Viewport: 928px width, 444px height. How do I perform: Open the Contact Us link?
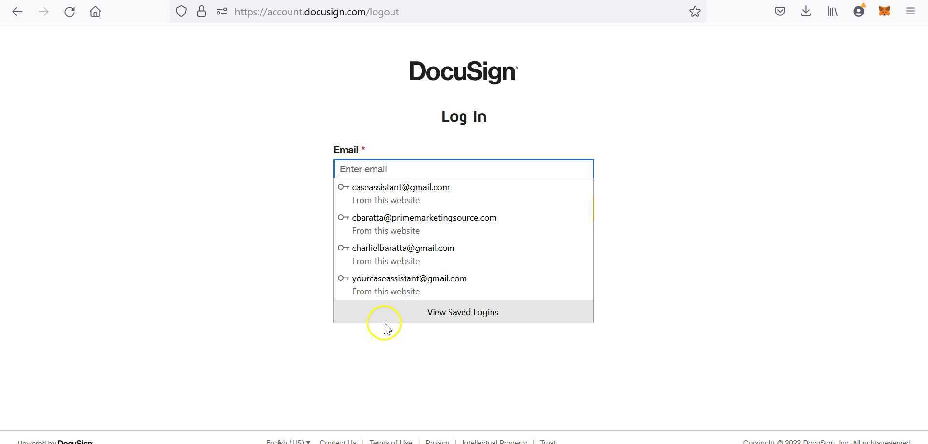coord(337,442)
